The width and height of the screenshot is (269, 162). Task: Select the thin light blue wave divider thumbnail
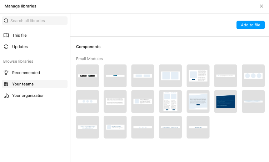click(253, 101)
